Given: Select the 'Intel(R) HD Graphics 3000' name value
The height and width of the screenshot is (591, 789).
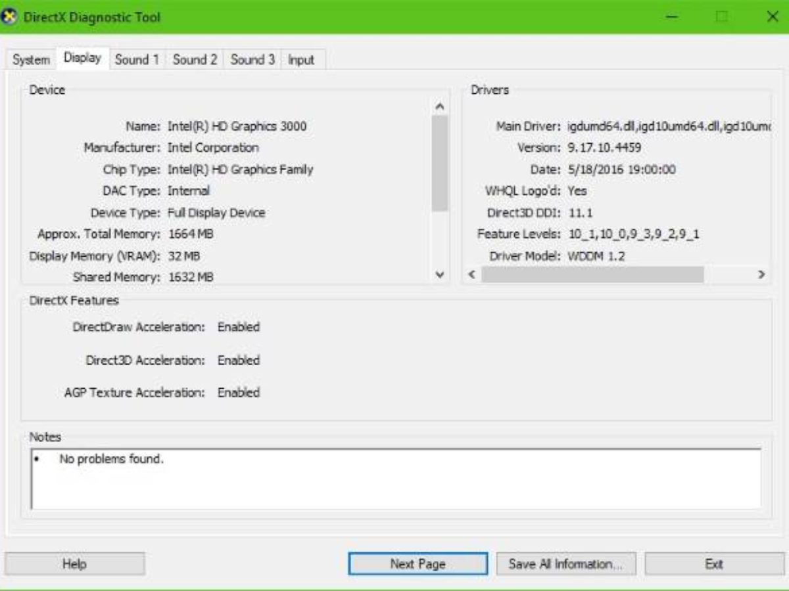Looking at the screenshot, I should point(237,126).
